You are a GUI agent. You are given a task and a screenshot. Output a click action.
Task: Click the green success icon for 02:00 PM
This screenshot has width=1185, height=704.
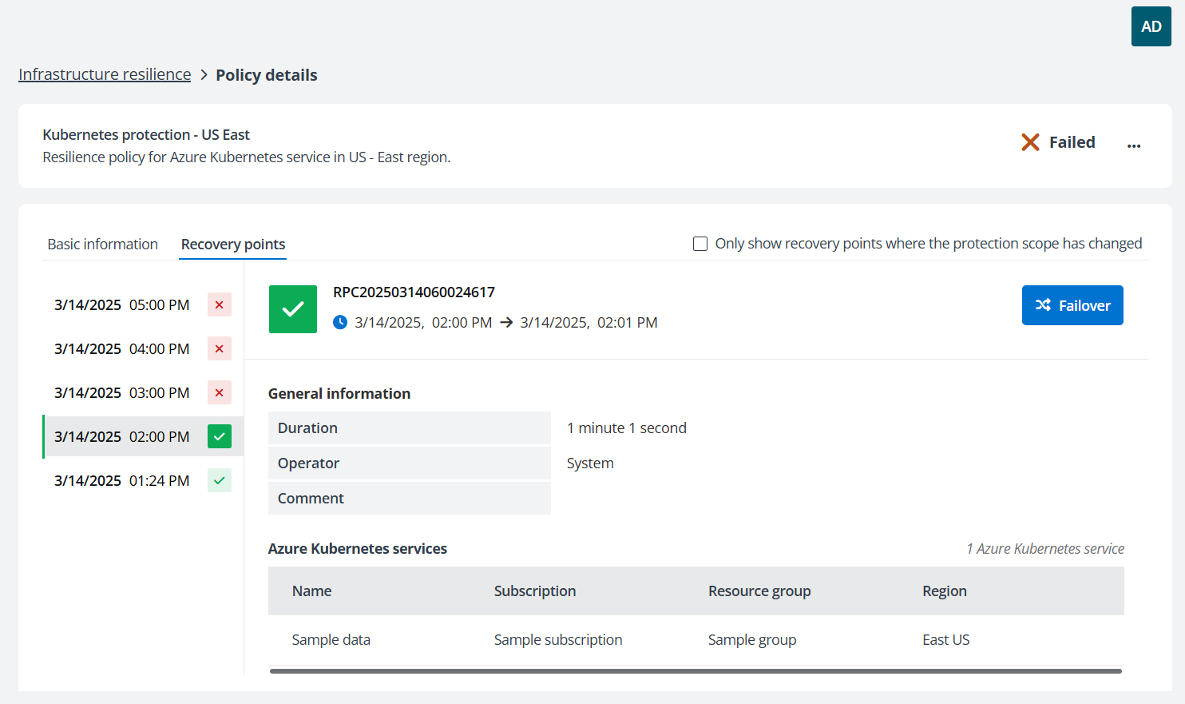(219, 437)
